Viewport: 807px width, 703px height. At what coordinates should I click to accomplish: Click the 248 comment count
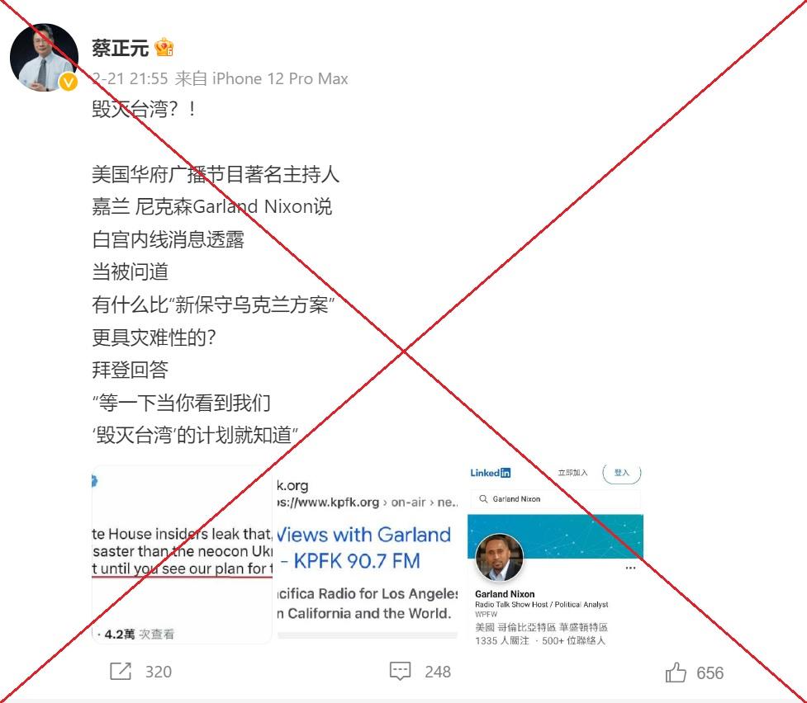pyautogui.click(x=438, y=672)
